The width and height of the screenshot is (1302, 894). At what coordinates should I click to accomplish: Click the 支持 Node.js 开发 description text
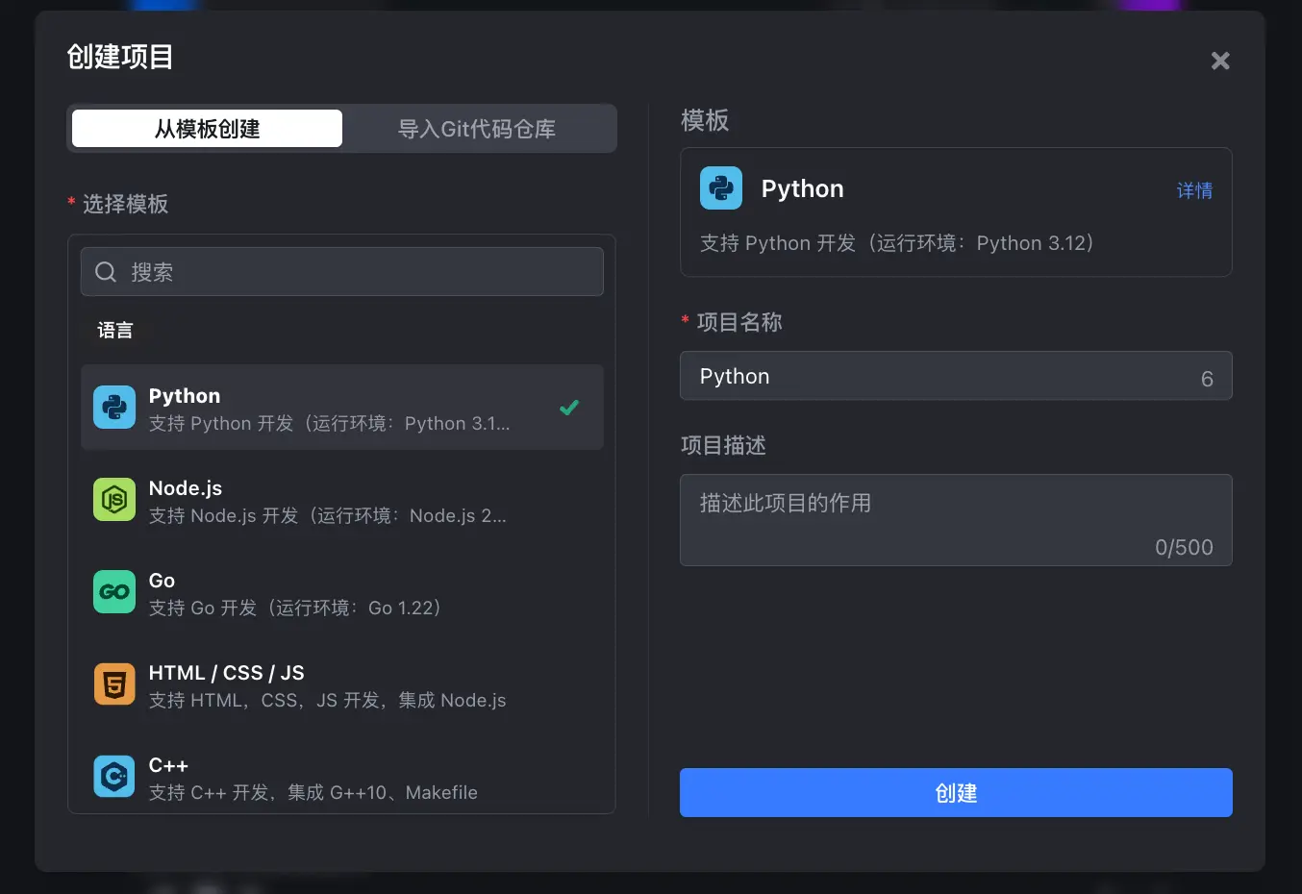(x=328, y=515)
